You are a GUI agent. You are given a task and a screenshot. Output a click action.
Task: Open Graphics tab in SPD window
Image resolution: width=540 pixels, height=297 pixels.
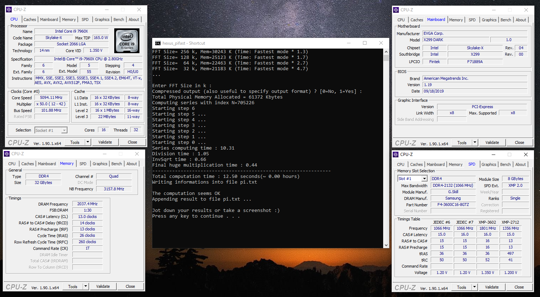pyautogui.click(x=489, y=164)
